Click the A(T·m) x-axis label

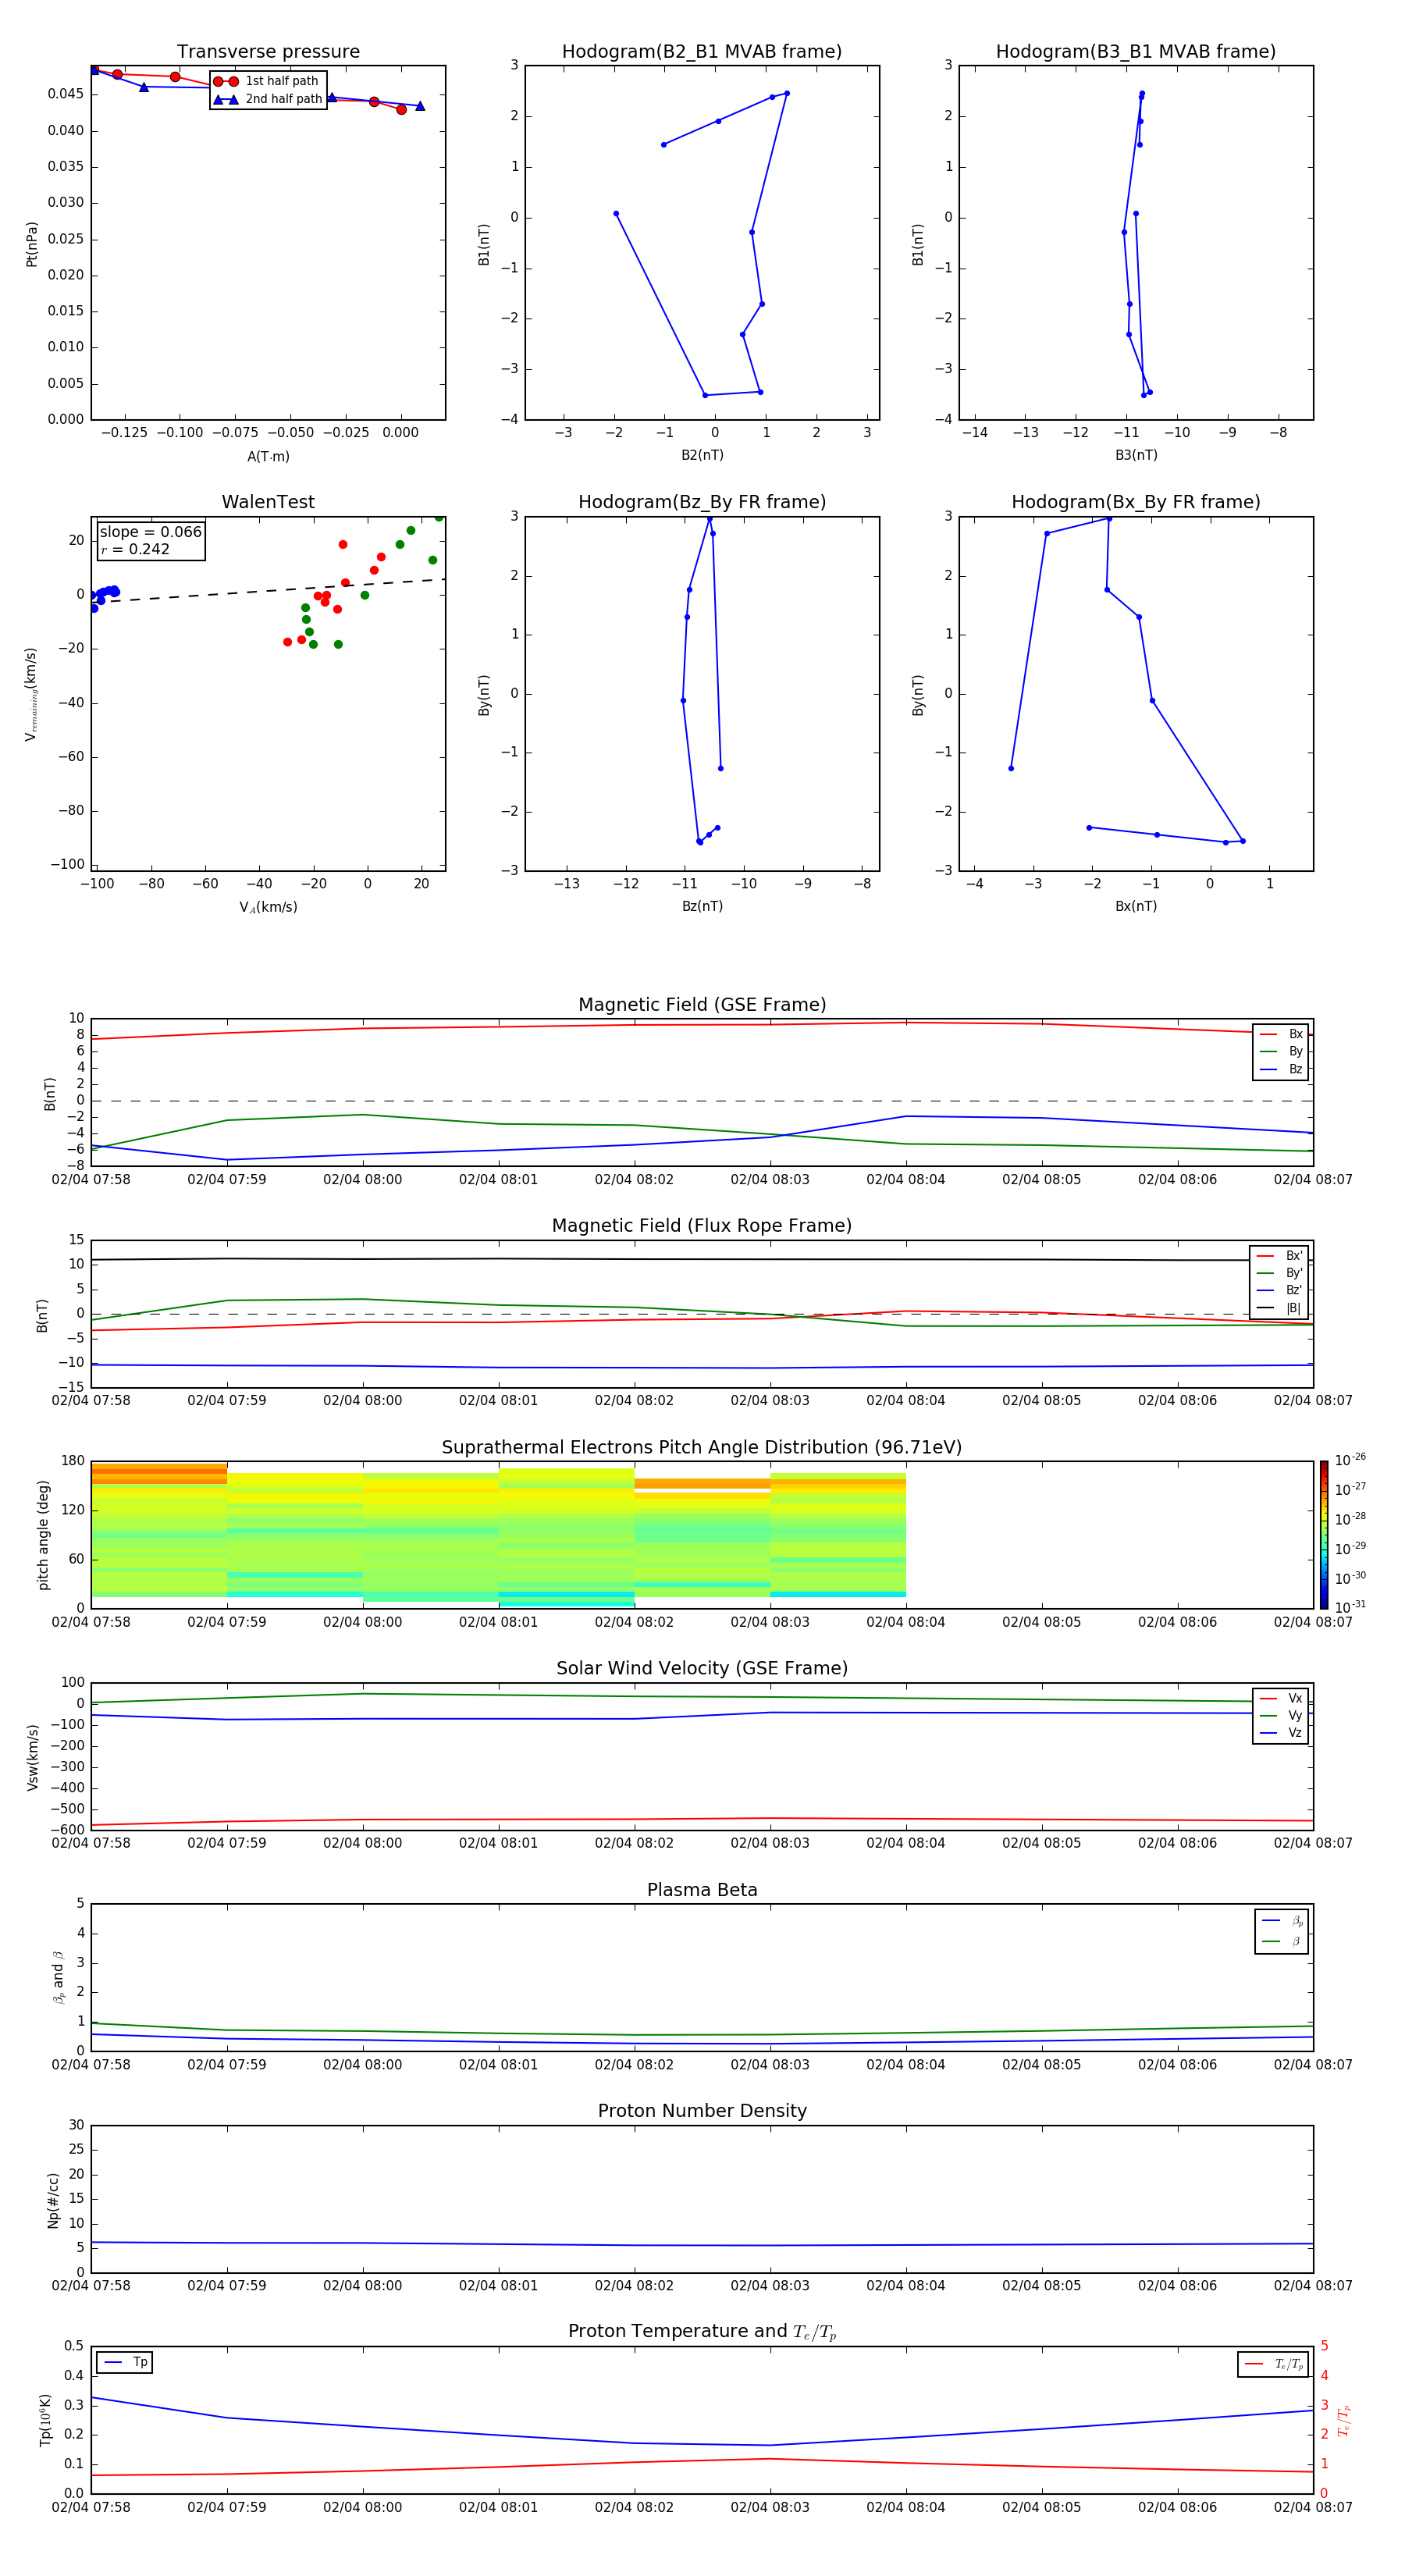268,457
